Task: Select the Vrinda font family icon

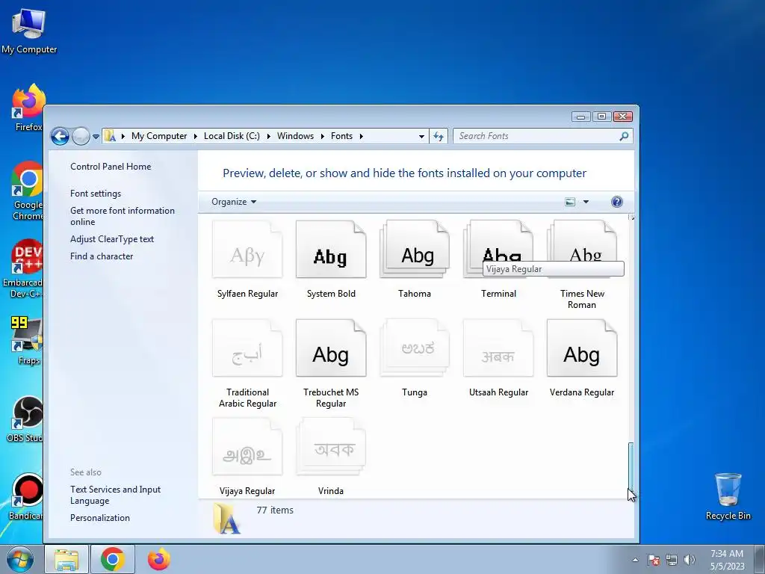Action: tap(331, 447)
